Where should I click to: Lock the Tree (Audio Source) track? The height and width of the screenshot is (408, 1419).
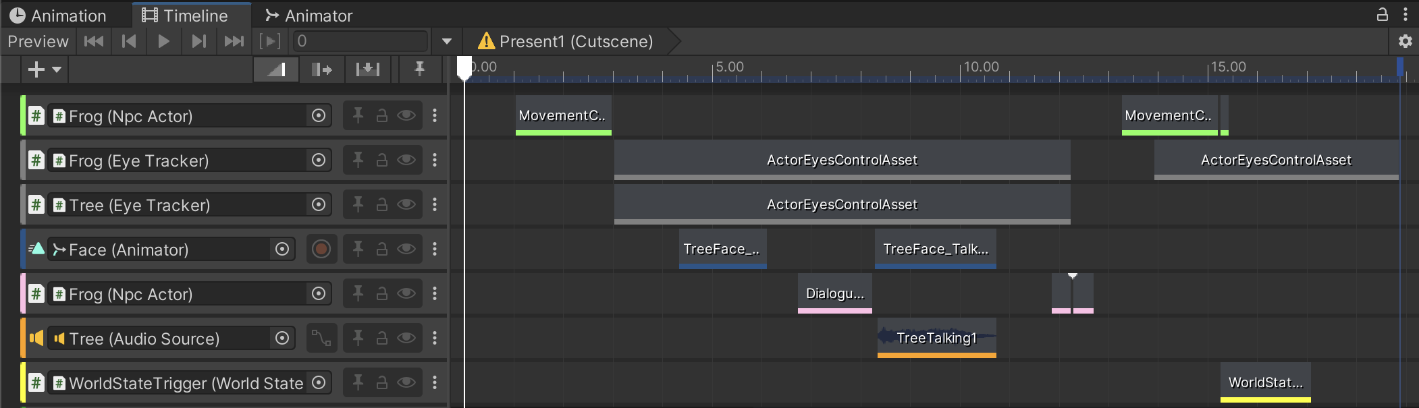point(381,338)
